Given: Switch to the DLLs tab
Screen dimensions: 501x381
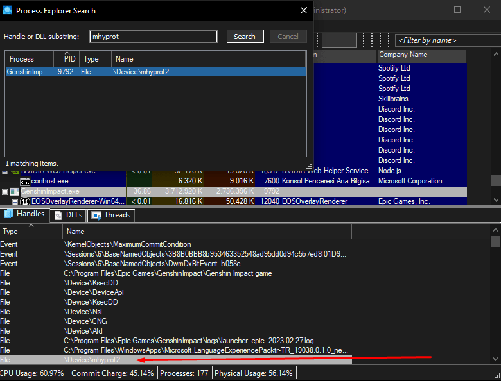Looking at the screenshot, I should point(68,215).
